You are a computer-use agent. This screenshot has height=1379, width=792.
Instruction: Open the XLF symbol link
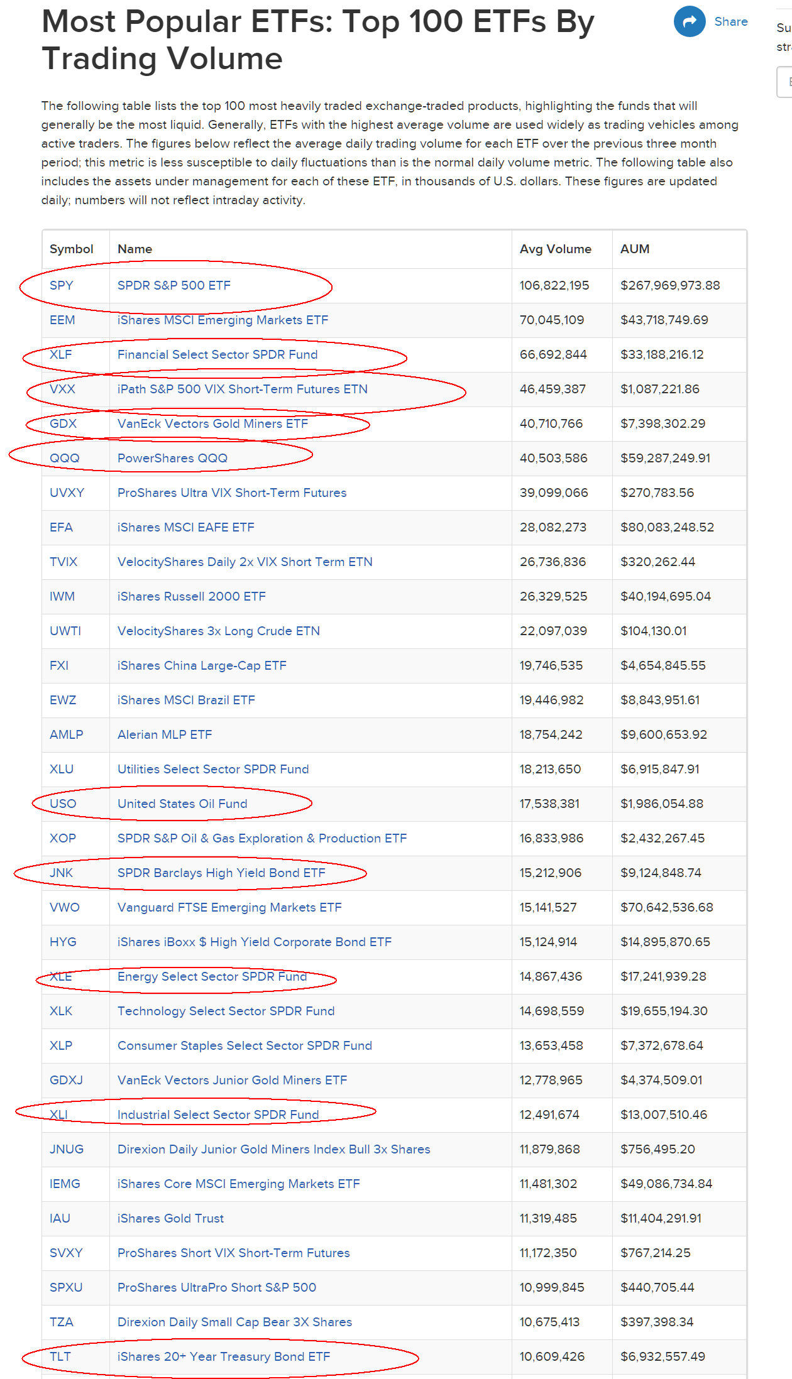click(61, 354)
